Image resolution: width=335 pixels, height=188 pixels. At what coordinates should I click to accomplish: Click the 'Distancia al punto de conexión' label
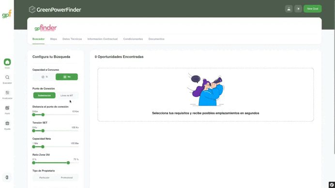(50, 107)
